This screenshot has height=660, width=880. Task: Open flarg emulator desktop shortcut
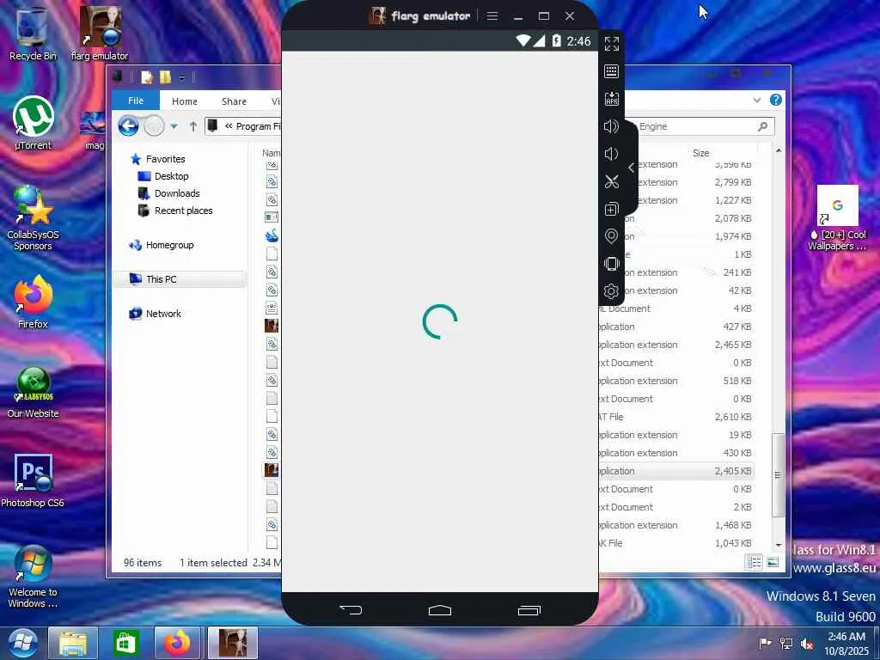coord(100,33)
